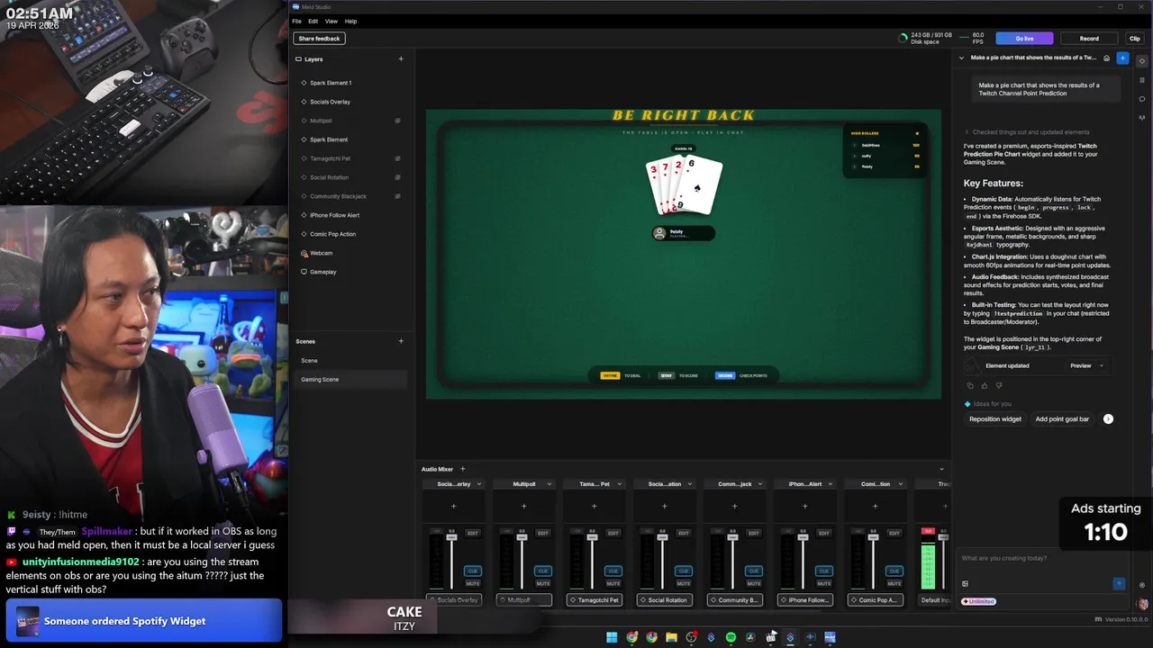1153x648 pixels.
Task: Open the iPhone Alert channel dropdown
Action: 830,484
